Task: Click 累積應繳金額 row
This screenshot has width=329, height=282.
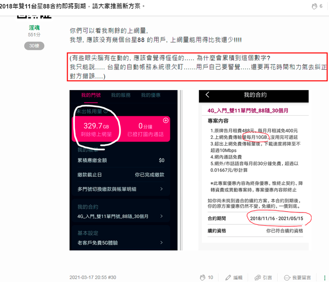Action: tap(121, 160)
